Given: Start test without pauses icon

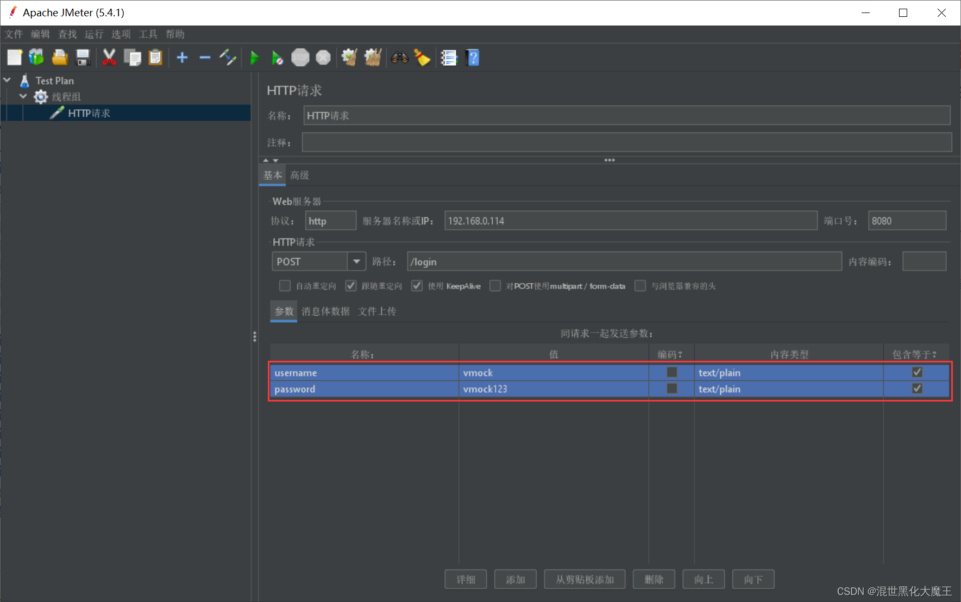Looking at the screenshot, I should [x=277, y=58].
